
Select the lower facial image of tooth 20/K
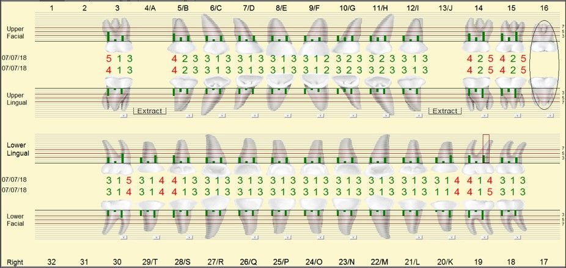(x=446, y=215)
